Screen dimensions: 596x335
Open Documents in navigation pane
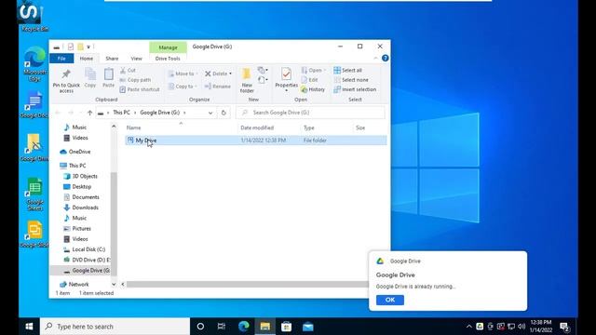coord(81,197)
